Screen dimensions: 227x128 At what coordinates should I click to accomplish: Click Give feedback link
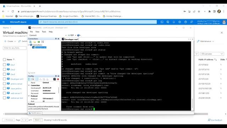pos(215,120)
